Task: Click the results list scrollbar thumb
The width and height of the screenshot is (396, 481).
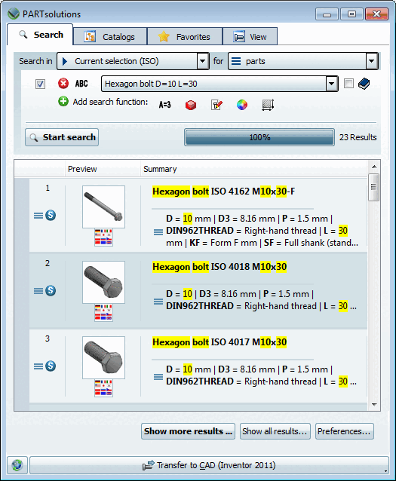Action: [373, 187]
